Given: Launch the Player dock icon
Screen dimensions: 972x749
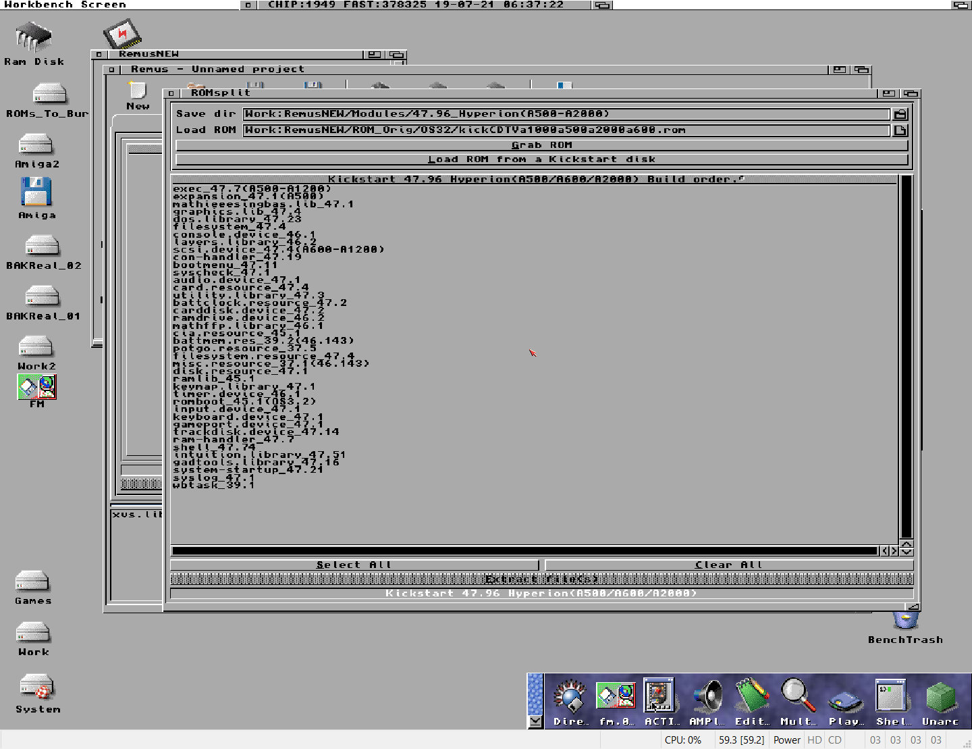Looking at the screenshot, I should [x=846, y=702].
